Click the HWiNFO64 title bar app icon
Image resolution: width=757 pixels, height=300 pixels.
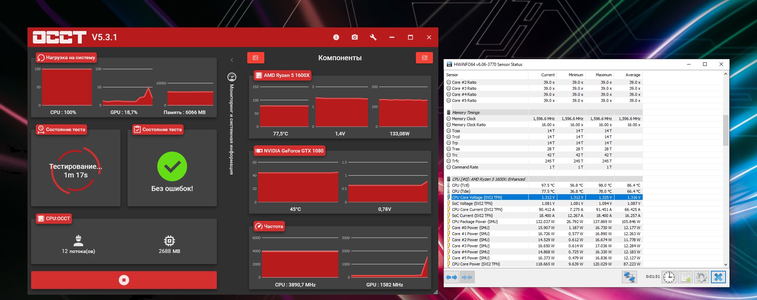coord(449,64)
